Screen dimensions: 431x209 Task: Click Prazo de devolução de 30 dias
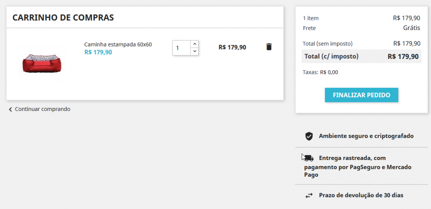(361, 196)
